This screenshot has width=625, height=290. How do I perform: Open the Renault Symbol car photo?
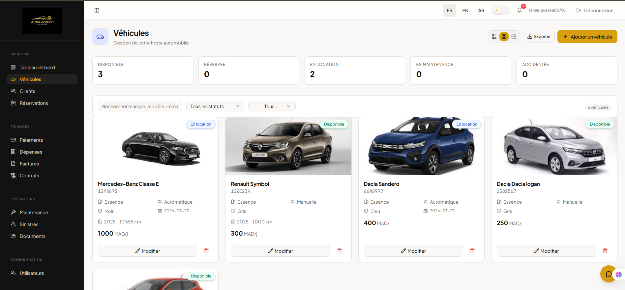pos(288,146)
